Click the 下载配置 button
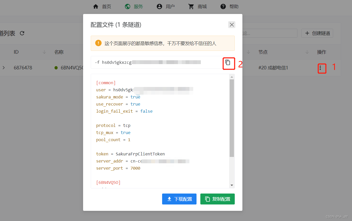This screenshot has width=352, height=221. click(179, 199)
